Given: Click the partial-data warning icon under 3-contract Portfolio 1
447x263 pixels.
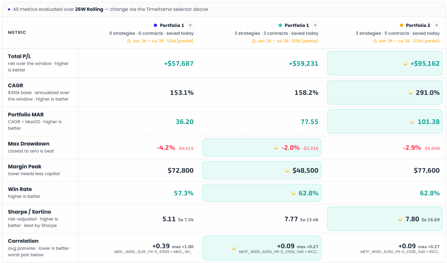Looking at the screenshot, I should click(x=254, y=41).
